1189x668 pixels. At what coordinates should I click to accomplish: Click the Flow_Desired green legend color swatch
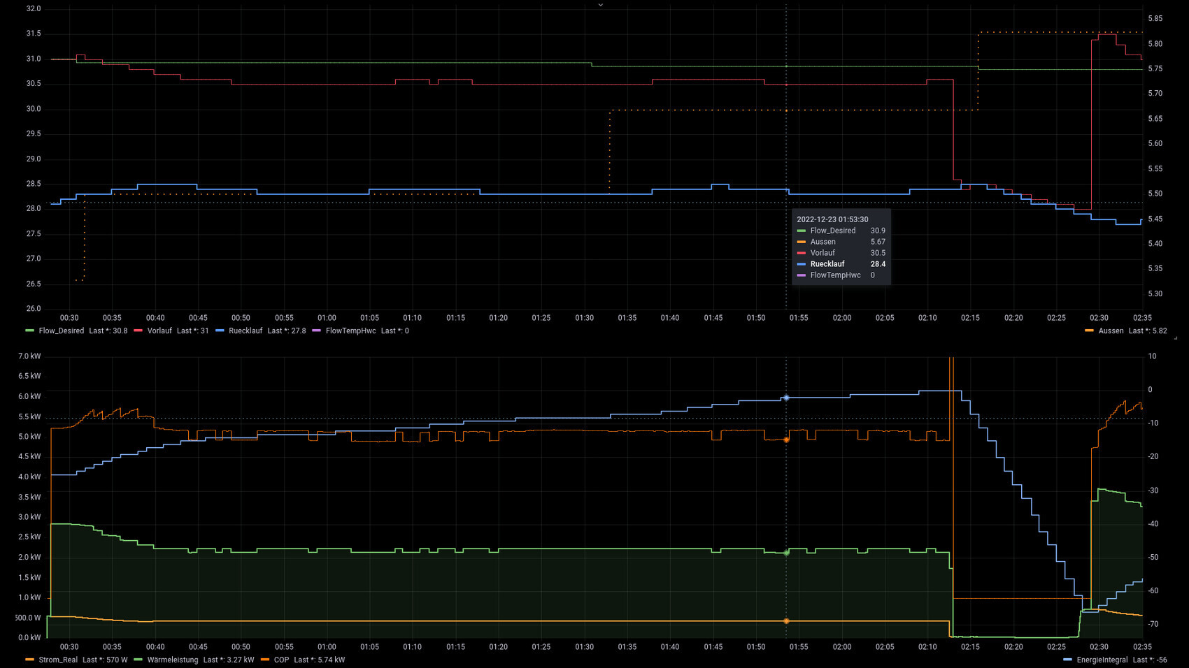pyautogui.click(x=29, y=331)
